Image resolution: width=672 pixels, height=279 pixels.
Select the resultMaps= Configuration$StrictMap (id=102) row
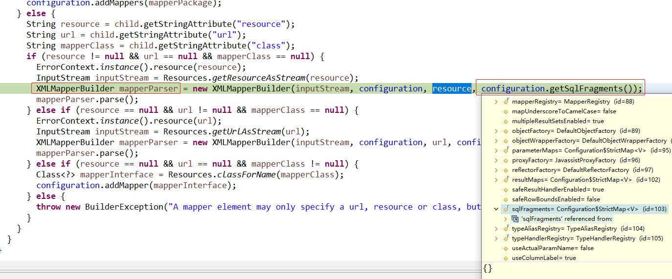click(586, 180)
